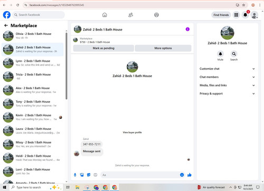Expand Media, files and links section

[x=227, y=85]
